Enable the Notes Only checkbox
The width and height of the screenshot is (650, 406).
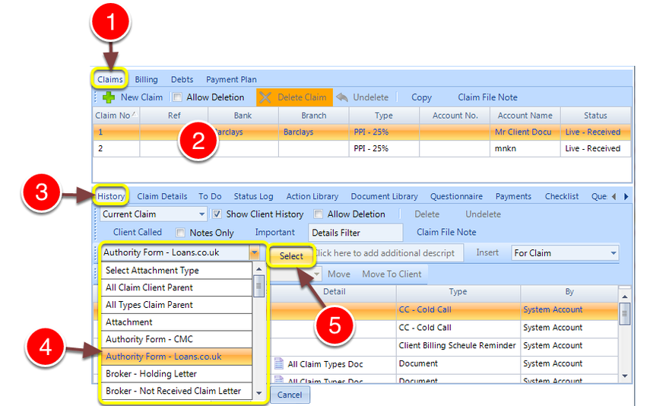[x=180, y=232]
